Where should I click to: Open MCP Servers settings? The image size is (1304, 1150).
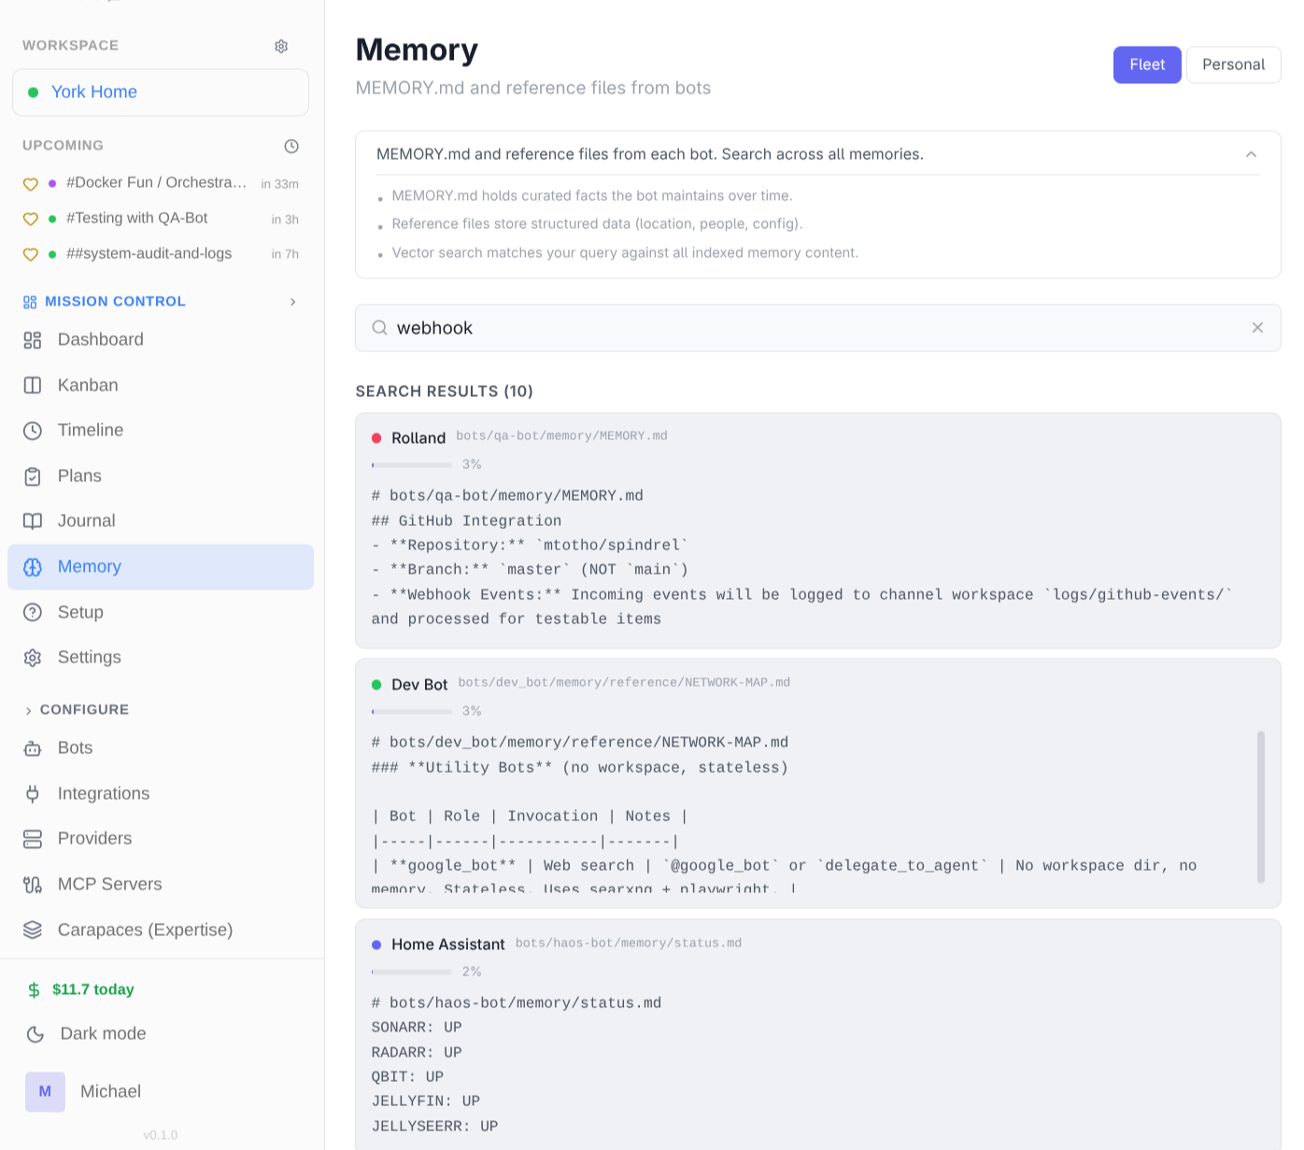coord(109,884)
